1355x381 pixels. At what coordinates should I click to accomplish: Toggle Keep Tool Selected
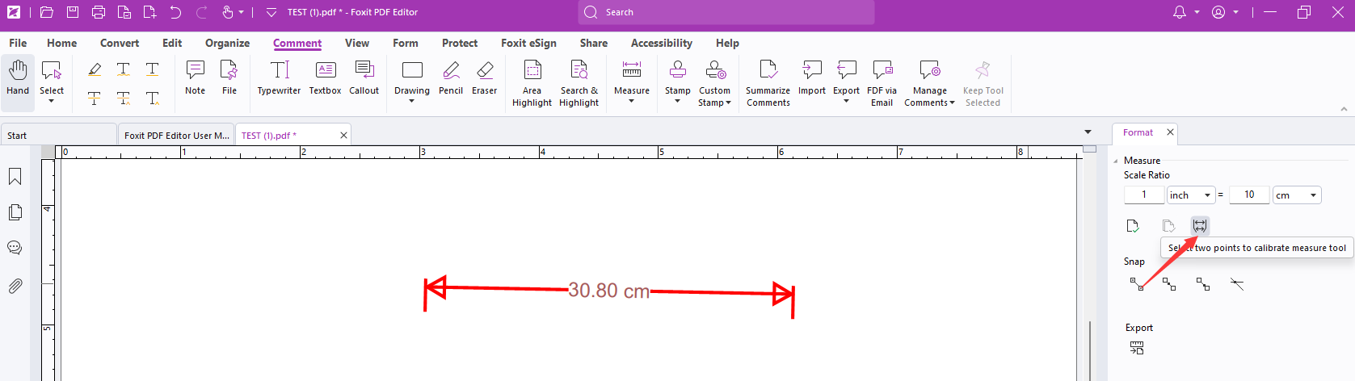983,83
